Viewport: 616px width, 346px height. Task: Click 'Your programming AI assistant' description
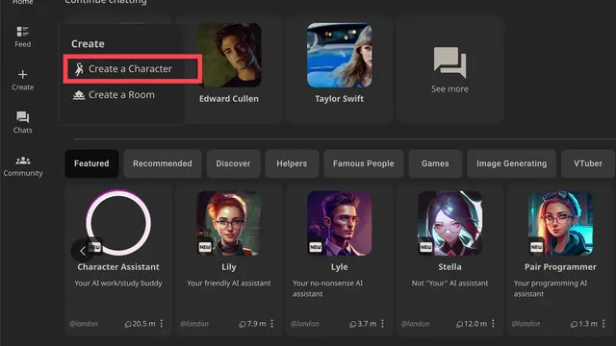point(550,288)
